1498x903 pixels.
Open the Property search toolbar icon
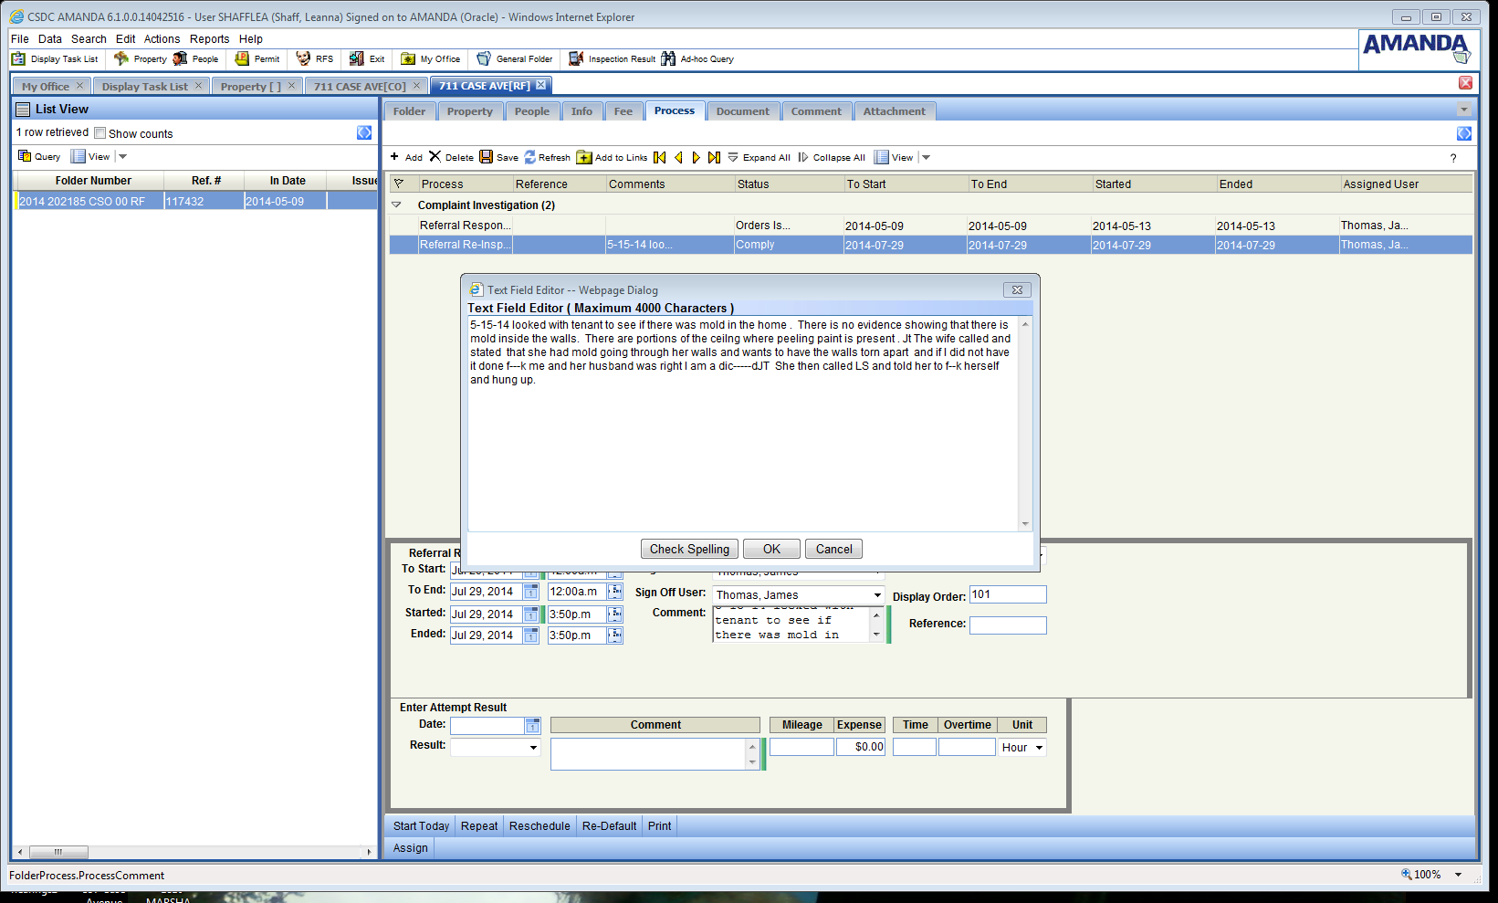coord(121,59)
